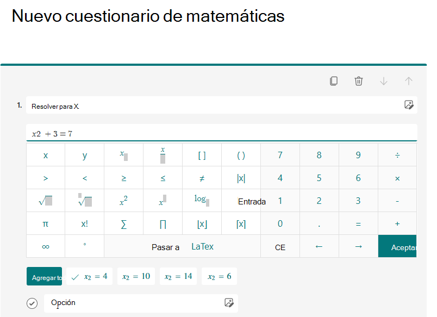Delete the question using the trash icon

(x=358, y=81)
